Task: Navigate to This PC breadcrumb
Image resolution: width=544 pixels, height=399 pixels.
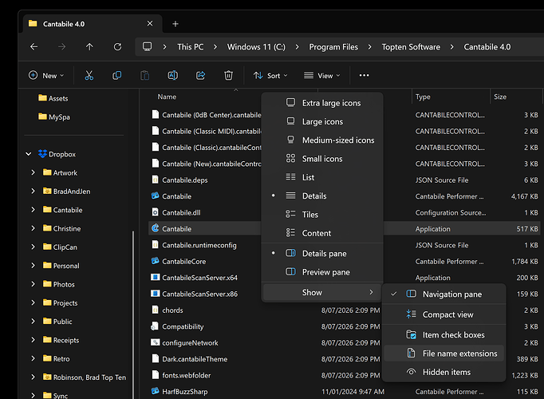Action: (191, 47)
